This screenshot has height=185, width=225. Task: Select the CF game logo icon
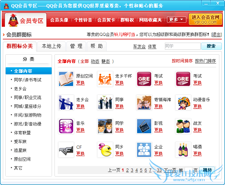(x=66, y=150)
